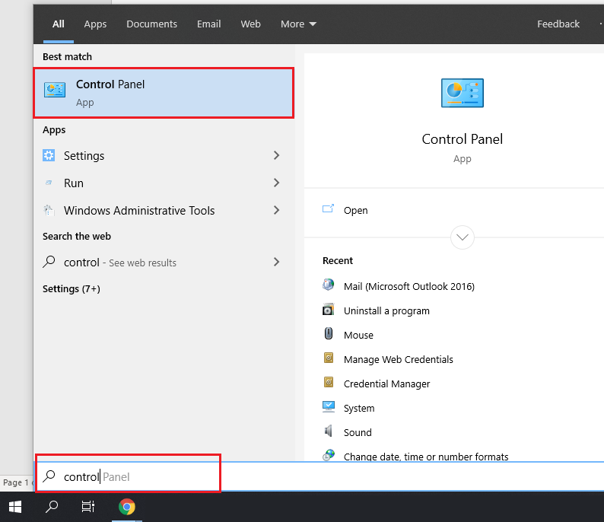The width and height of the screenshot is (604, 522).
Task: Open the More filter dropdown
Action: [298, 24]
